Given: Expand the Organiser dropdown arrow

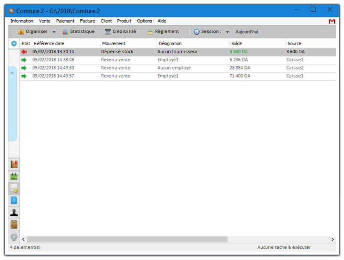Looking at the screenshot, I should coord(54,32).
